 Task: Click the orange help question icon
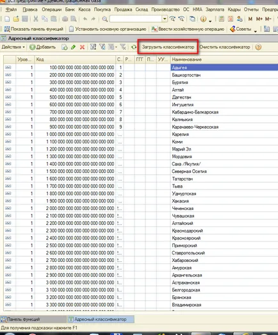(258, 47)
